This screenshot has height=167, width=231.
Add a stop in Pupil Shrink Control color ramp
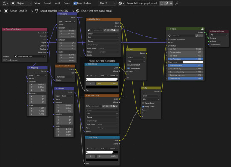coord(87,75)
